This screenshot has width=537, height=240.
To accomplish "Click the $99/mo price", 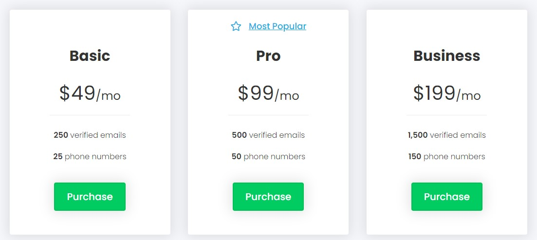I will pyautogui.click(x=268, y=93).
